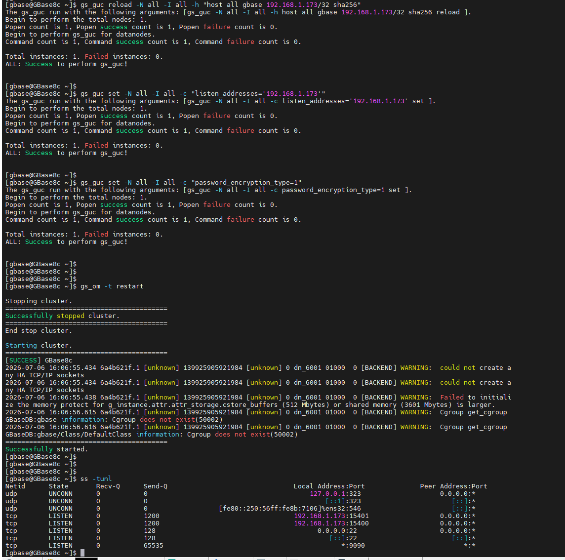Click the arguments echo line ending "192.168.1.173' set ]."
The height and width of the screenshot is (560, 565).
click(220, 101)
